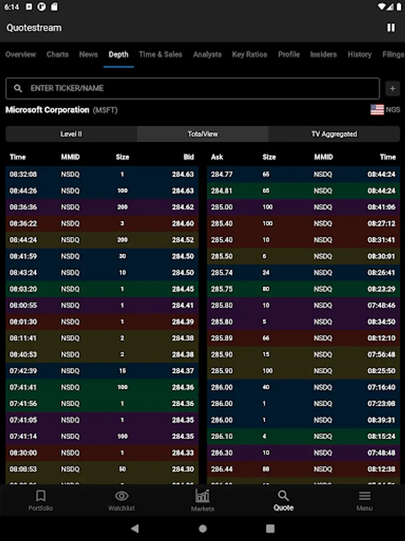405x541 pixels.
Task: Select the 285.89 ask row
Action: coord(304,338)
